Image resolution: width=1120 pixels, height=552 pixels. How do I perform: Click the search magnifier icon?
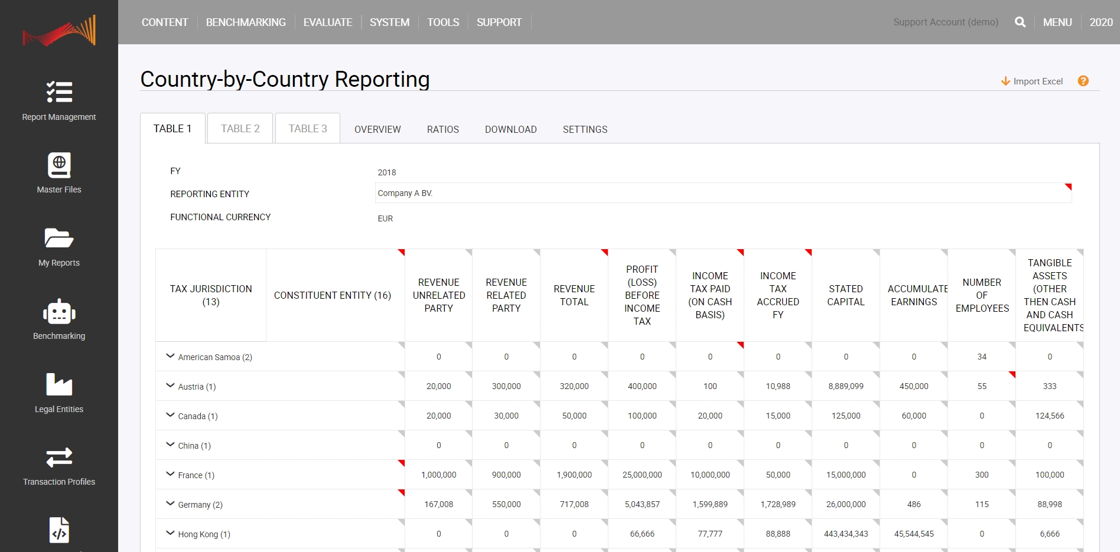[x=1020, y=22]
